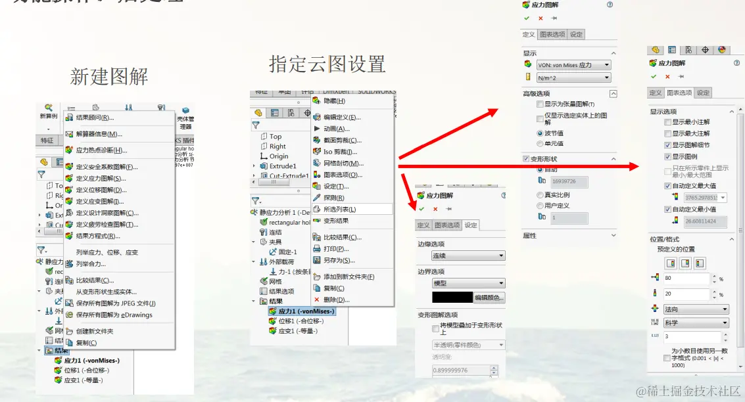Select 应力1 (-vonMises-) in middle results tree

coord(302,311)
